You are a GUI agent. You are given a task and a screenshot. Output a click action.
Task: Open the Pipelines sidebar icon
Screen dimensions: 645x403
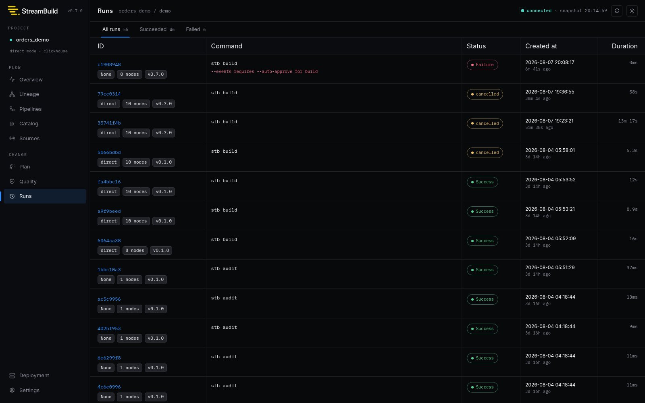[12, 109]
